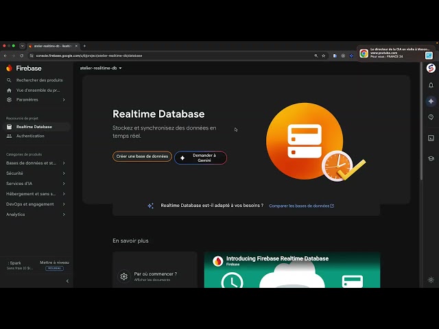Click Demander à Gemini button
The image size is (439, 329).
tap(200, 158)
